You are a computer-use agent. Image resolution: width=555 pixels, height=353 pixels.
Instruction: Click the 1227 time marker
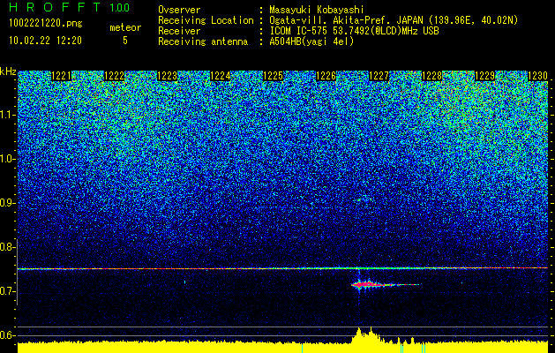coord(379,76)
